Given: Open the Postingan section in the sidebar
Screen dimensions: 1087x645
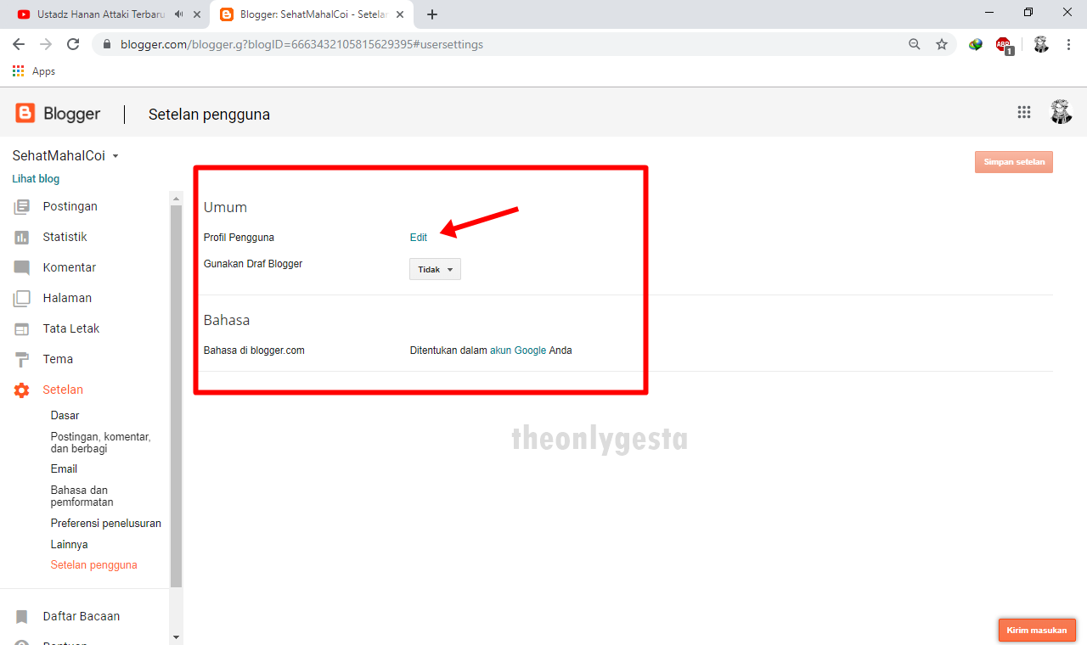Looking at the screenshot, I should pyautogui.click(x=70, y=206).
